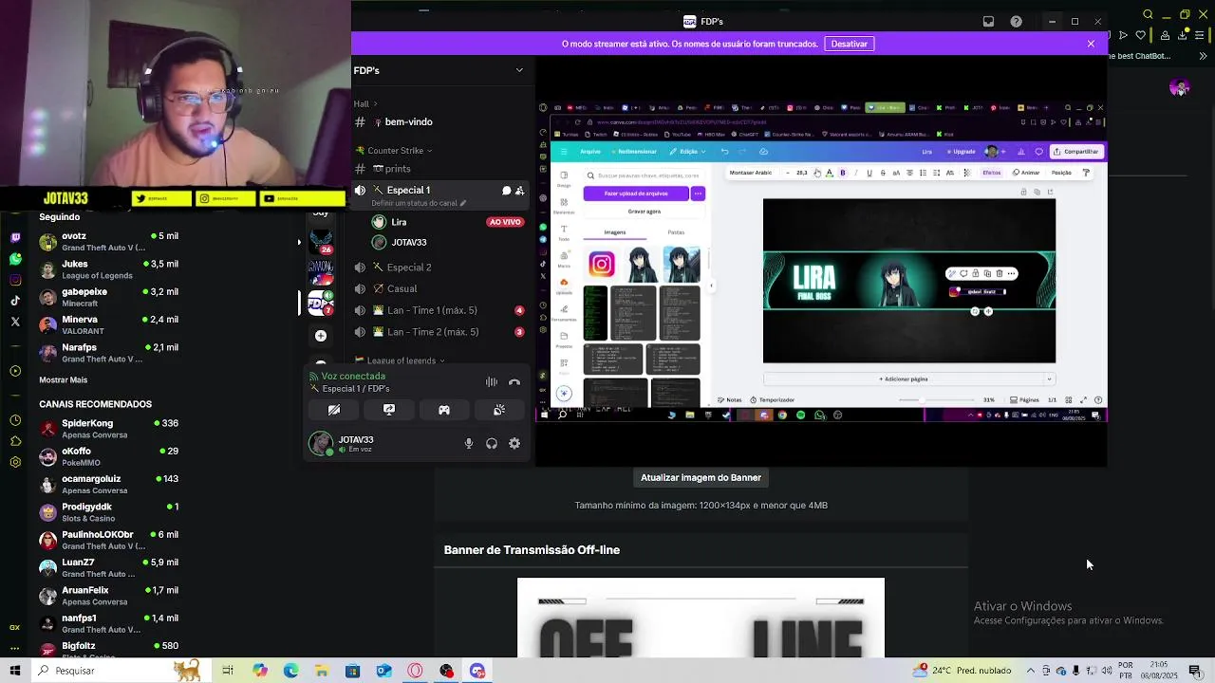The height and width of the screenshot is (683, 1215).
Task: Open Instagram in the browser sidebar
Action: coord(15,280)
